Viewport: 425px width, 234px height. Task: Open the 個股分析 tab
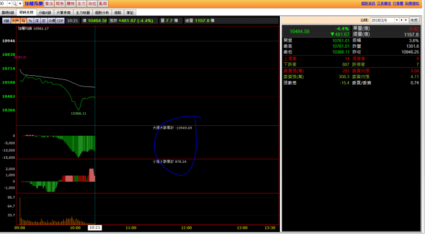[102, 13]
